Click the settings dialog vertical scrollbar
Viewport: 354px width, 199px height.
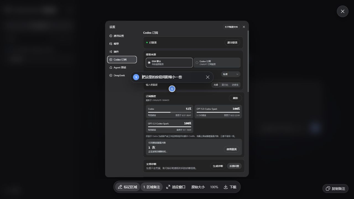pos(248,61)
